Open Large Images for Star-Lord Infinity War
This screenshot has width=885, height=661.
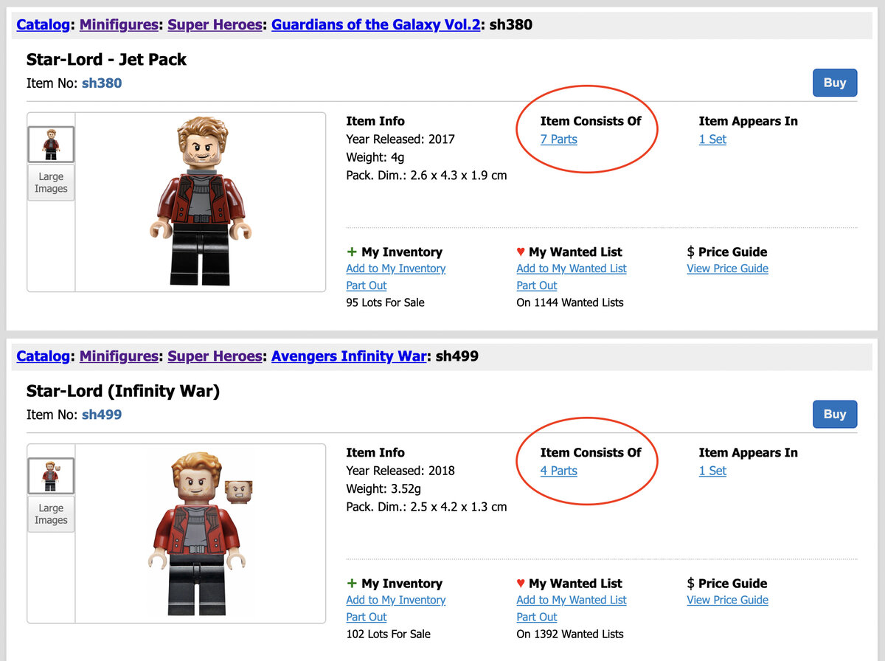pos(51,513)
